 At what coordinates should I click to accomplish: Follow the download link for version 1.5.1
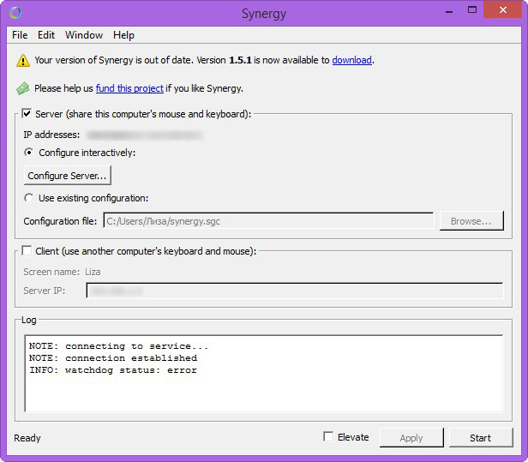pyautogui.click(x=352, y=60)
